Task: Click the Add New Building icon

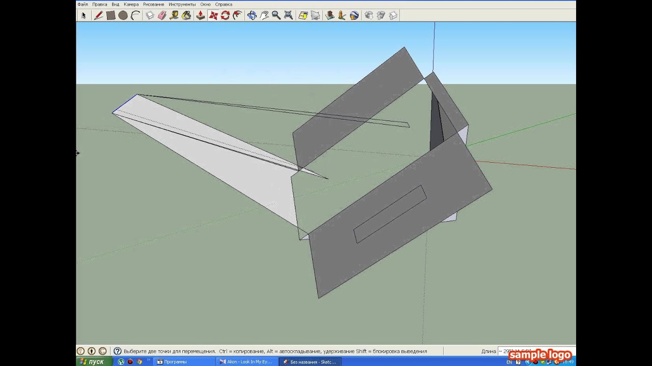Action: [x=330, y=15]
